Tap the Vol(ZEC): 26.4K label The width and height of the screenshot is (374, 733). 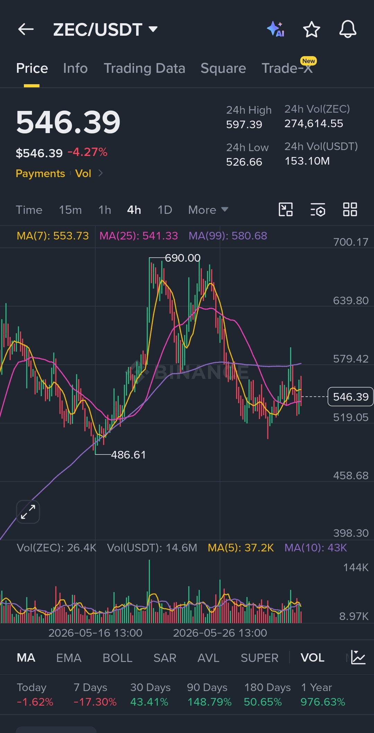click(56, 548)
